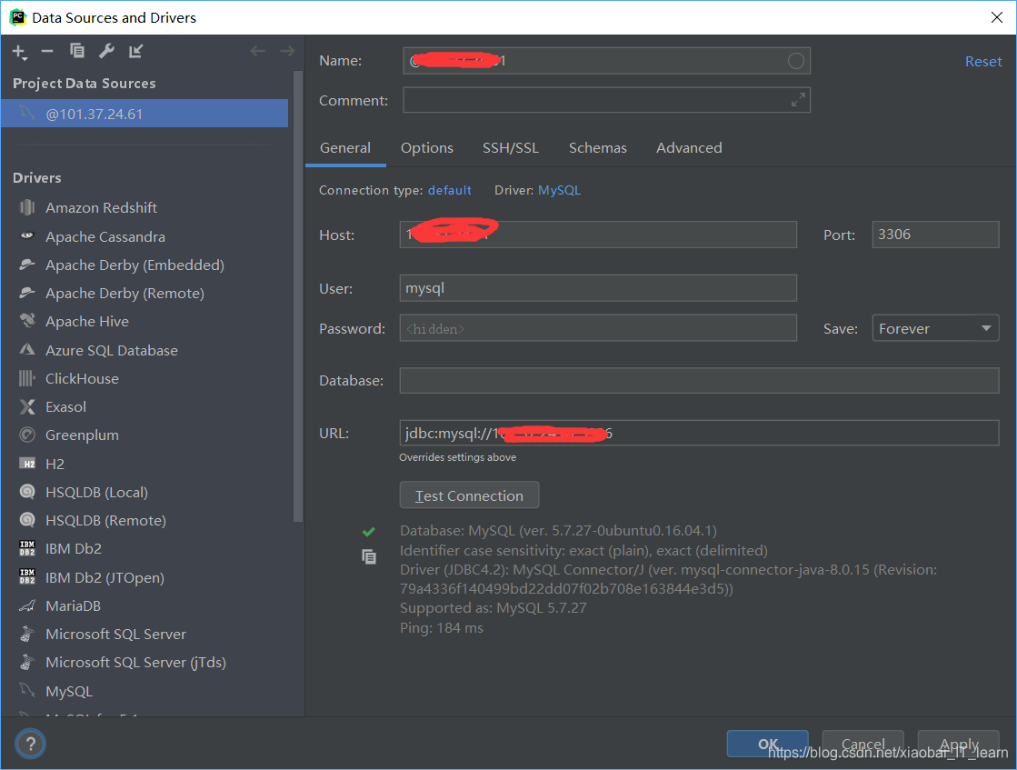Switch to the Schemas tab
This screenshot has height=770, width=1017.
click(597, 148)
